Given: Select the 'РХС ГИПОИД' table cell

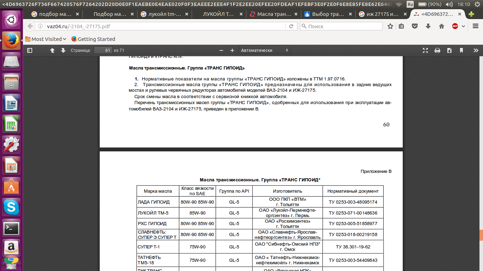Looking at the screenshot, I should point(158,224).
